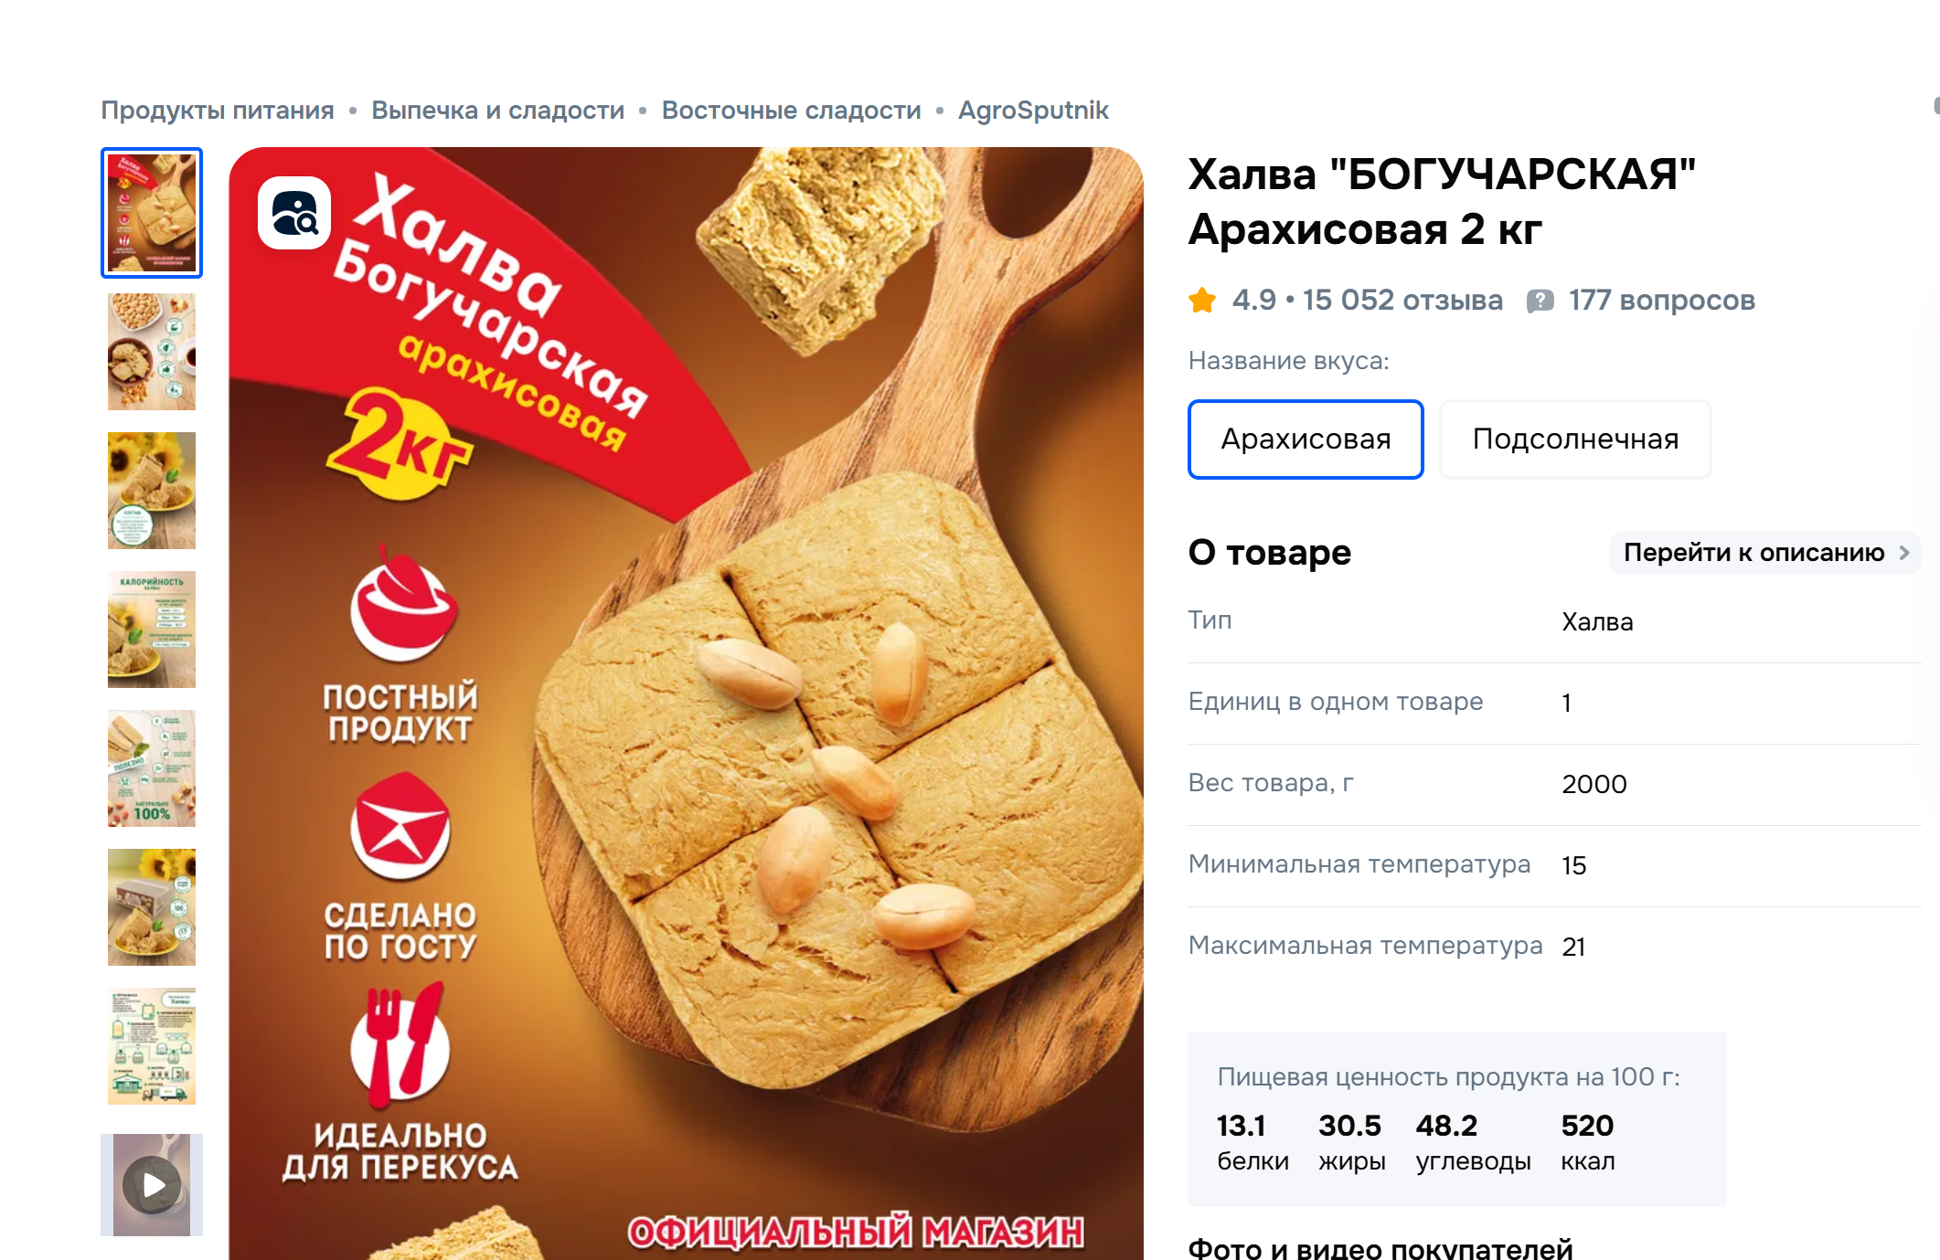Viewport: 1940px width, 1260px height.
Task: Open the Продукты питания breadcrumb
Action: (218, 111)
